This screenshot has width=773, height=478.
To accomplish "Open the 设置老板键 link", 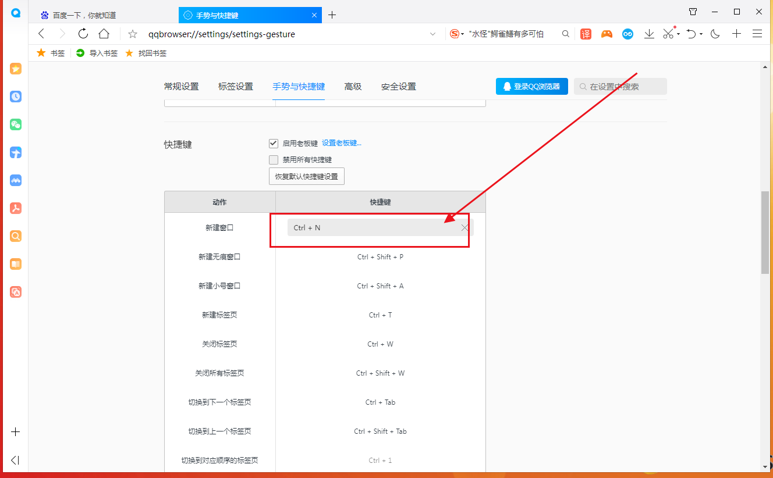I will (342, 143).
